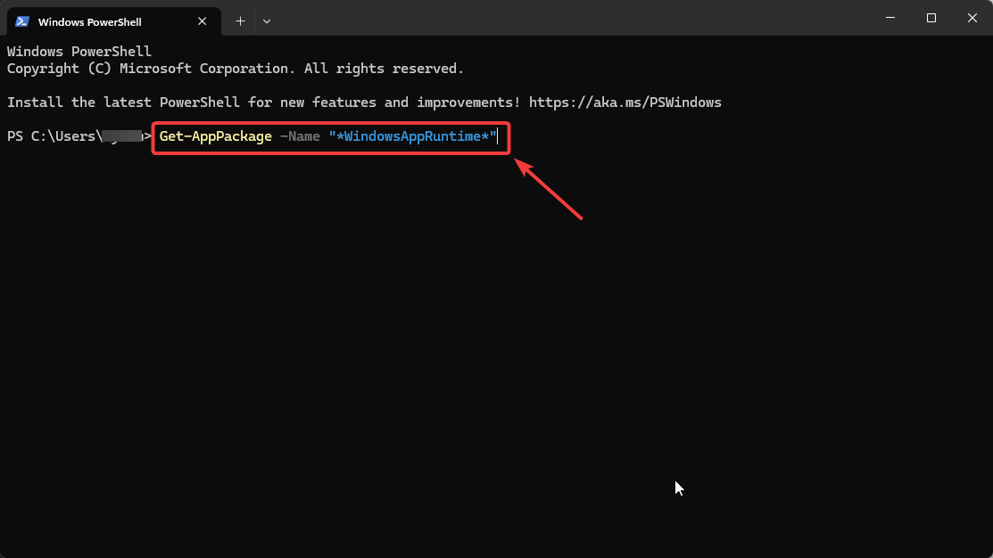Screen dimensions: 993x558
Task: Click the redacted username block
Action: 120,136
